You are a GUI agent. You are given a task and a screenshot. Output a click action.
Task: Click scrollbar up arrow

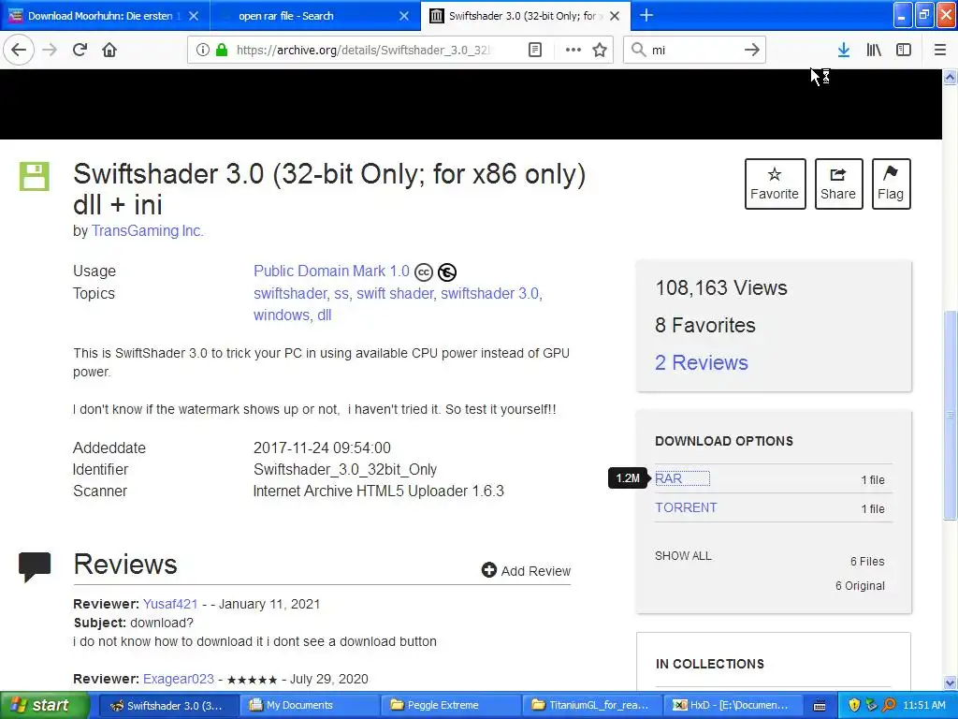tap(951, 77)
